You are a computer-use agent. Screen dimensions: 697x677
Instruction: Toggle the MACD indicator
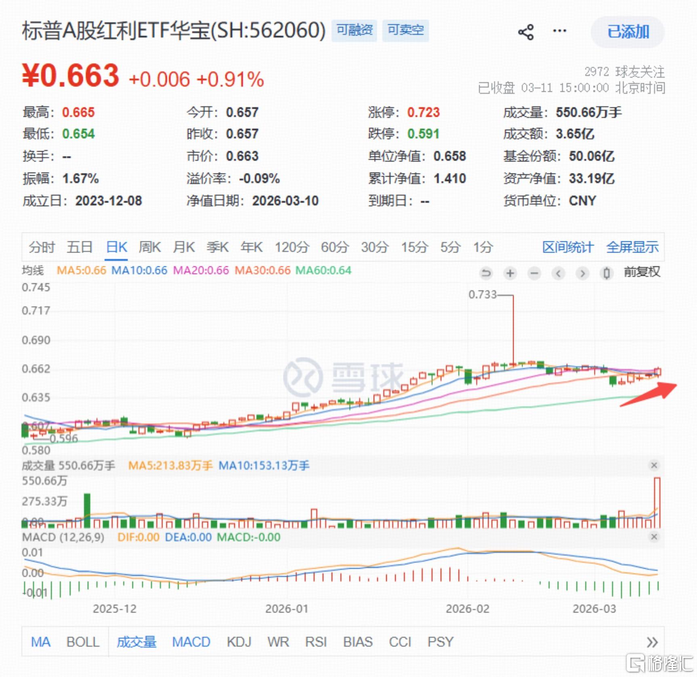(x=191, y=642)
